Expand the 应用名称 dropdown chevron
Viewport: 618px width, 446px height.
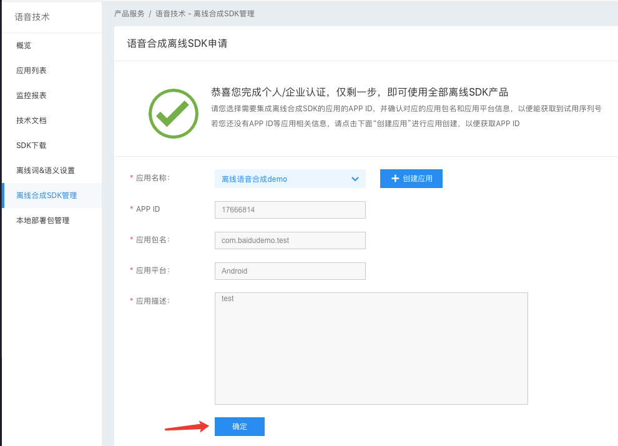tap(355, 179)
